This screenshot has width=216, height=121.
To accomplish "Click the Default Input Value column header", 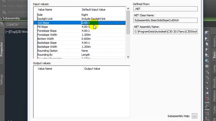I will click(x=93, y=10).
